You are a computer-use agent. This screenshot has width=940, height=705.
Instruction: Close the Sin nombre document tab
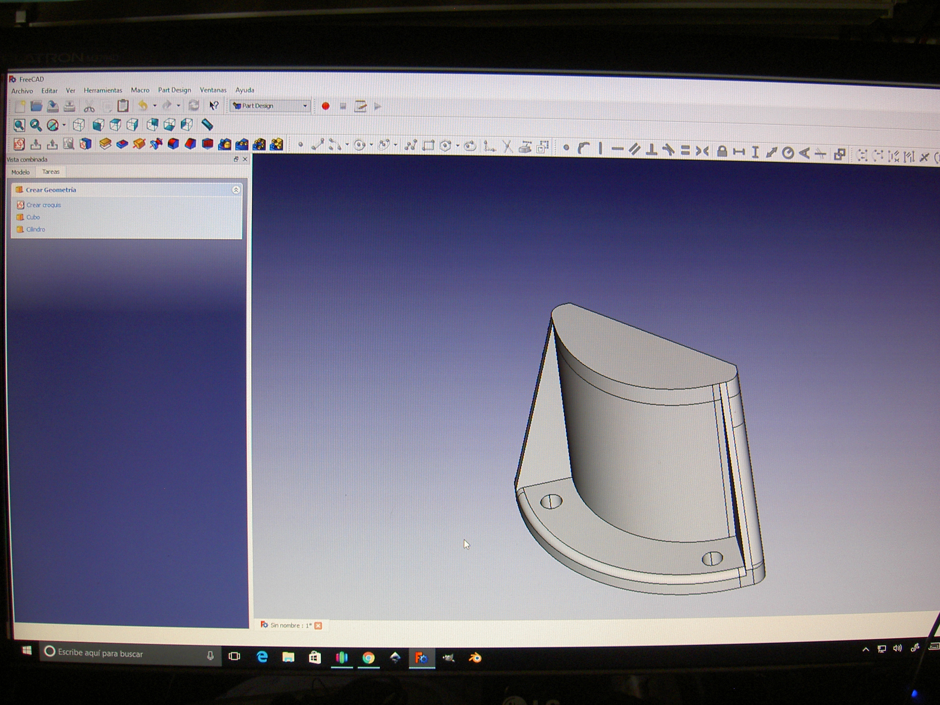tap(318, 626)
